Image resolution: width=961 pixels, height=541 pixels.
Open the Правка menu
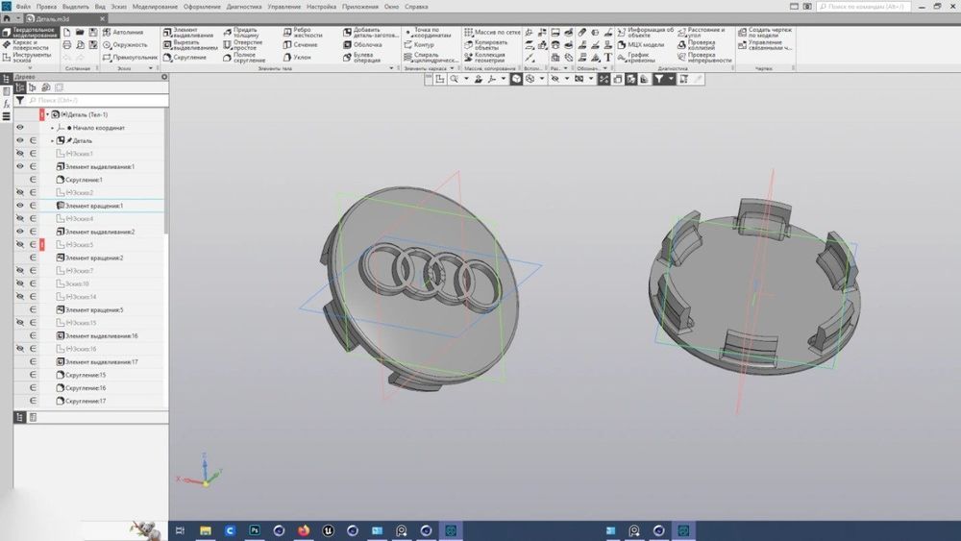click(x=46, y=7)
